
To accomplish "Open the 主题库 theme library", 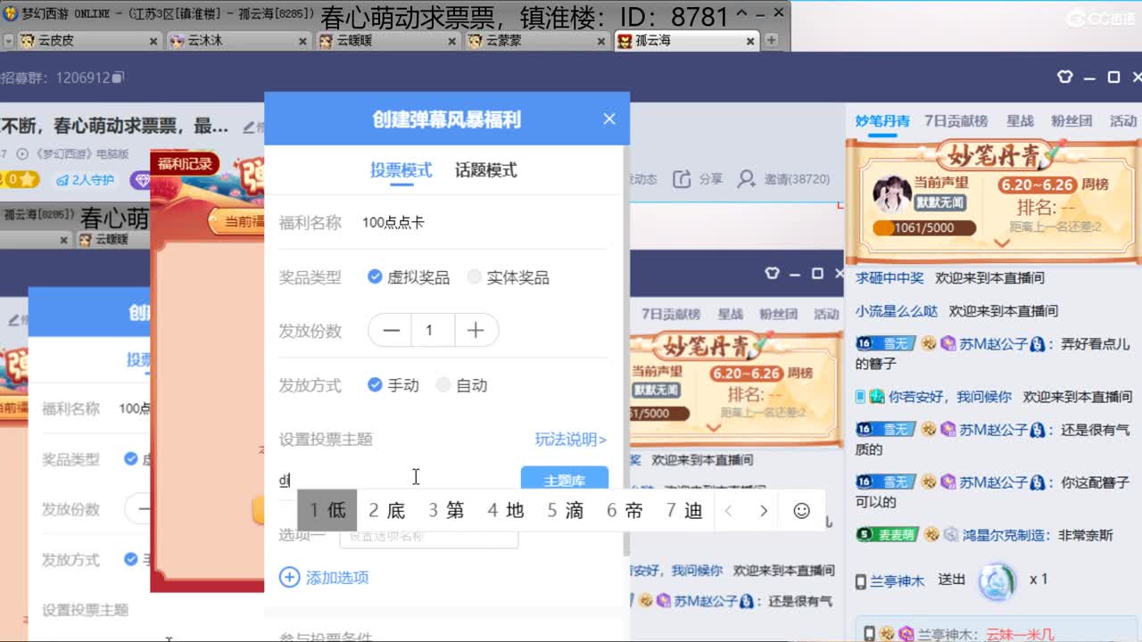I will tap(564, 479).
